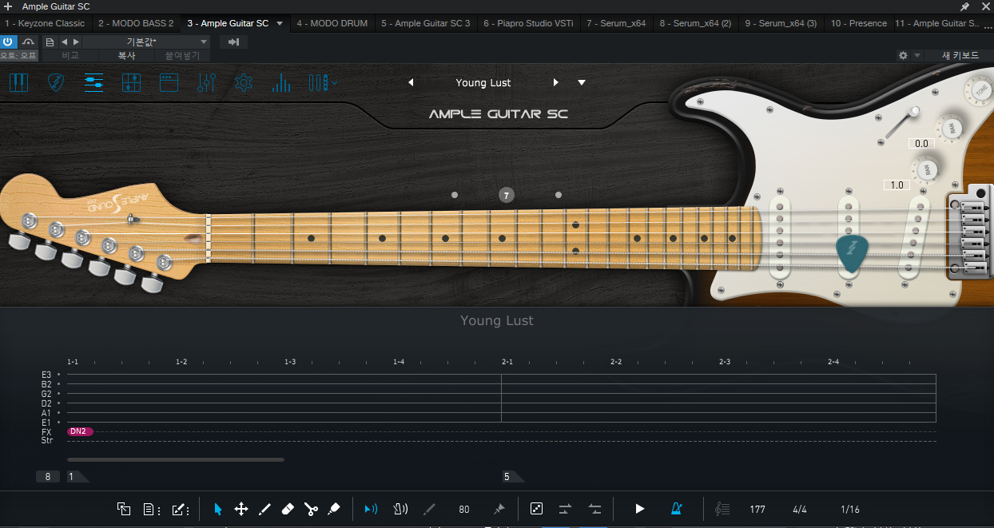Pin the plugin window
Screen dimensions: 994x528
(964, 6)
